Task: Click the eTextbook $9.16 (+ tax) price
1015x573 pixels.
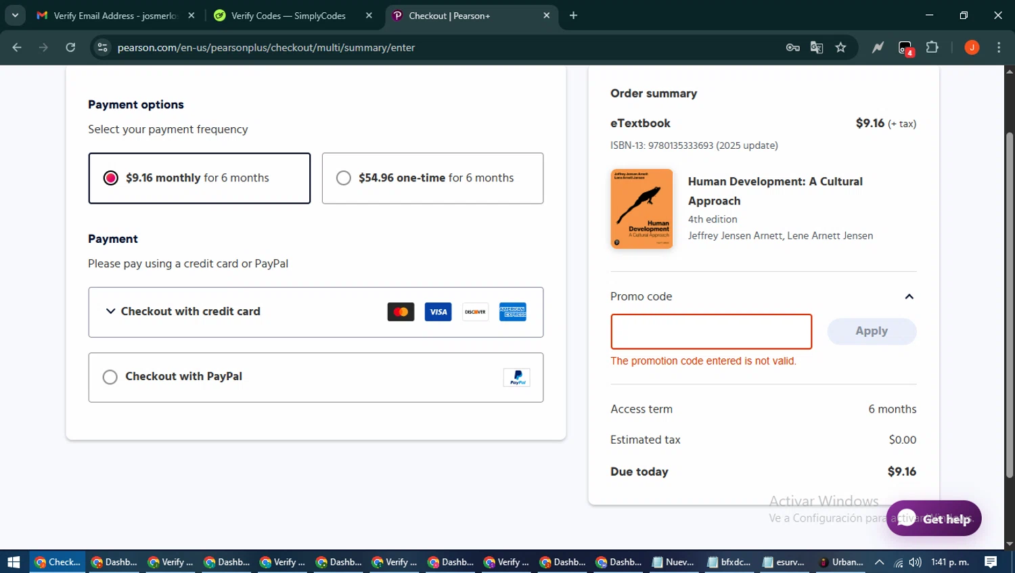Action: pyautogui.click(x=886, y=123)
